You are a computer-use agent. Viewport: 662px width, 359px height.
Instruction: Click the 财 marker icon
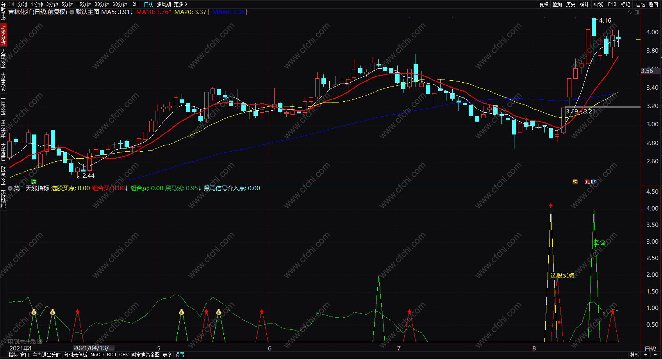click(593, 182)
